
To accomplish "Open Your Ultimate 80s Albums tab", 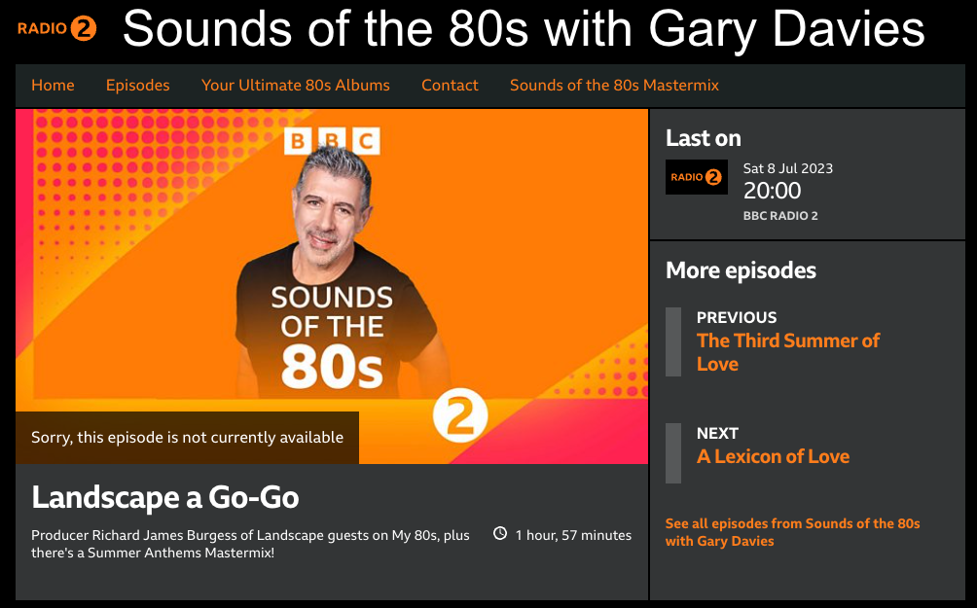I will 296,86.
